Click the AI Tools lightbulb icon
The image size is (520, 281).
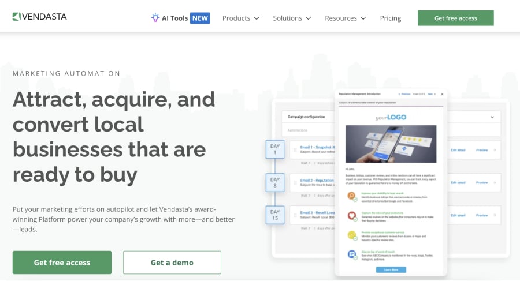pos(155,17)
